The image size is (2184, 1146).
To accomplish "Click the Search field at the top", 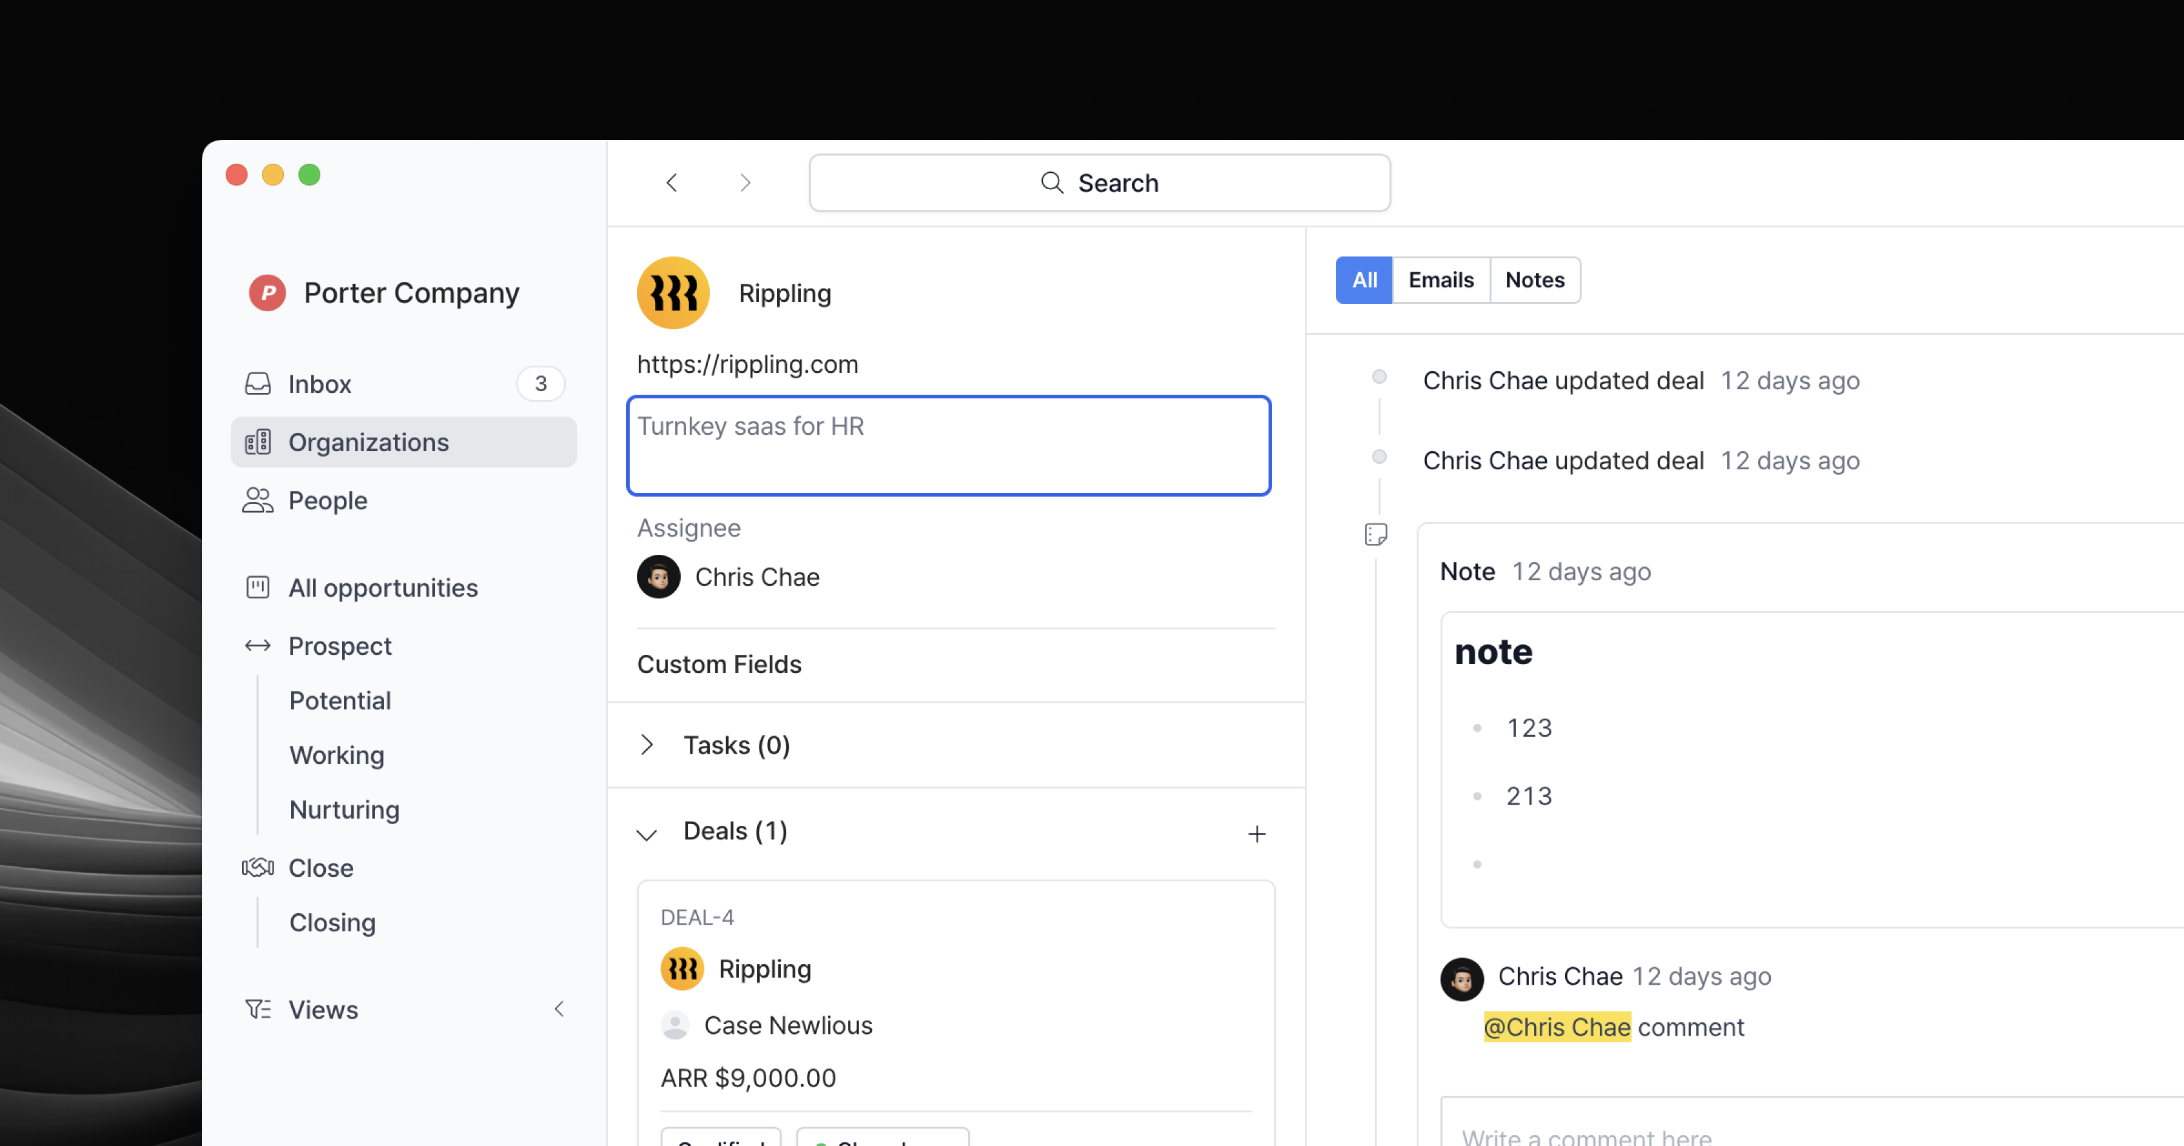I will click(x=1099, y=183).
